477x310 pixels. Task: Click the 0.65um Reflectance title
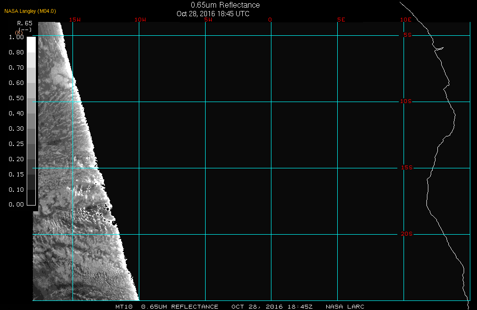[225, 5]
